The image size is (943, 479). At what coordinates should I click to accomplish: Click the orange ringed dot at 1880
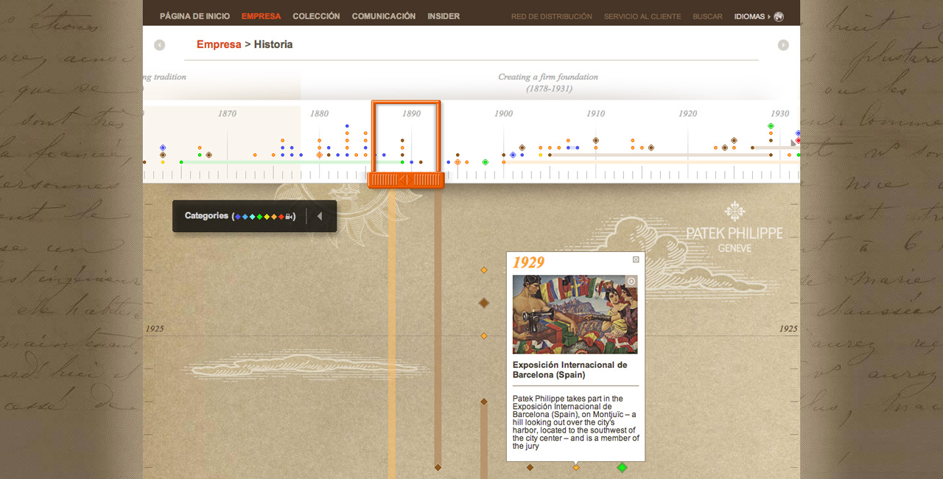tap(319, 155)
